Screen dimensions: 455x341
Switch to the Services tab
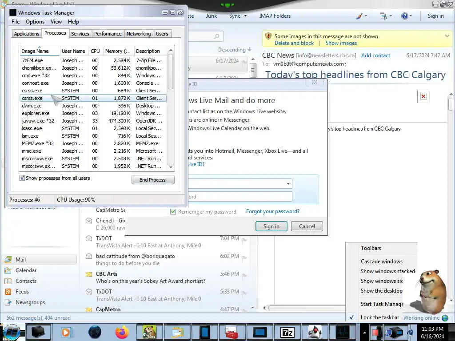coord(80,34)
